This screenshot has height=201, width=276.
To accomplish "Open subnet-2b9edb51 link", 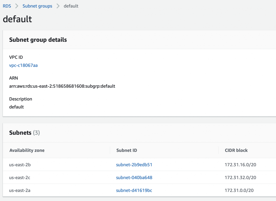I will click(134, 165).
